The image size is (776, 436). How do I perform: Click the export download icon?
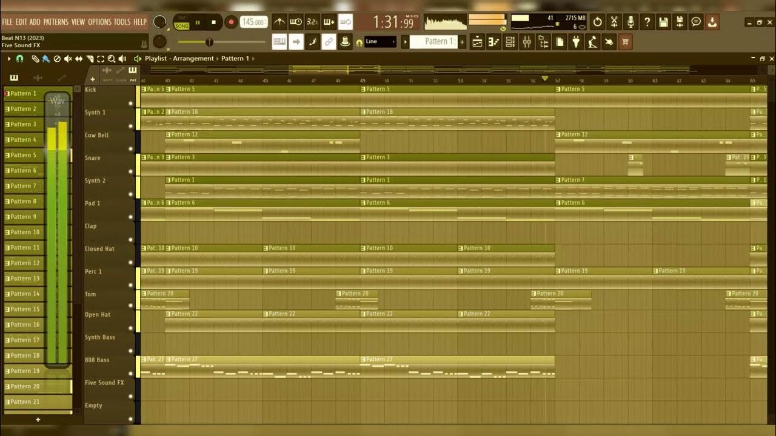click(712, 22)
